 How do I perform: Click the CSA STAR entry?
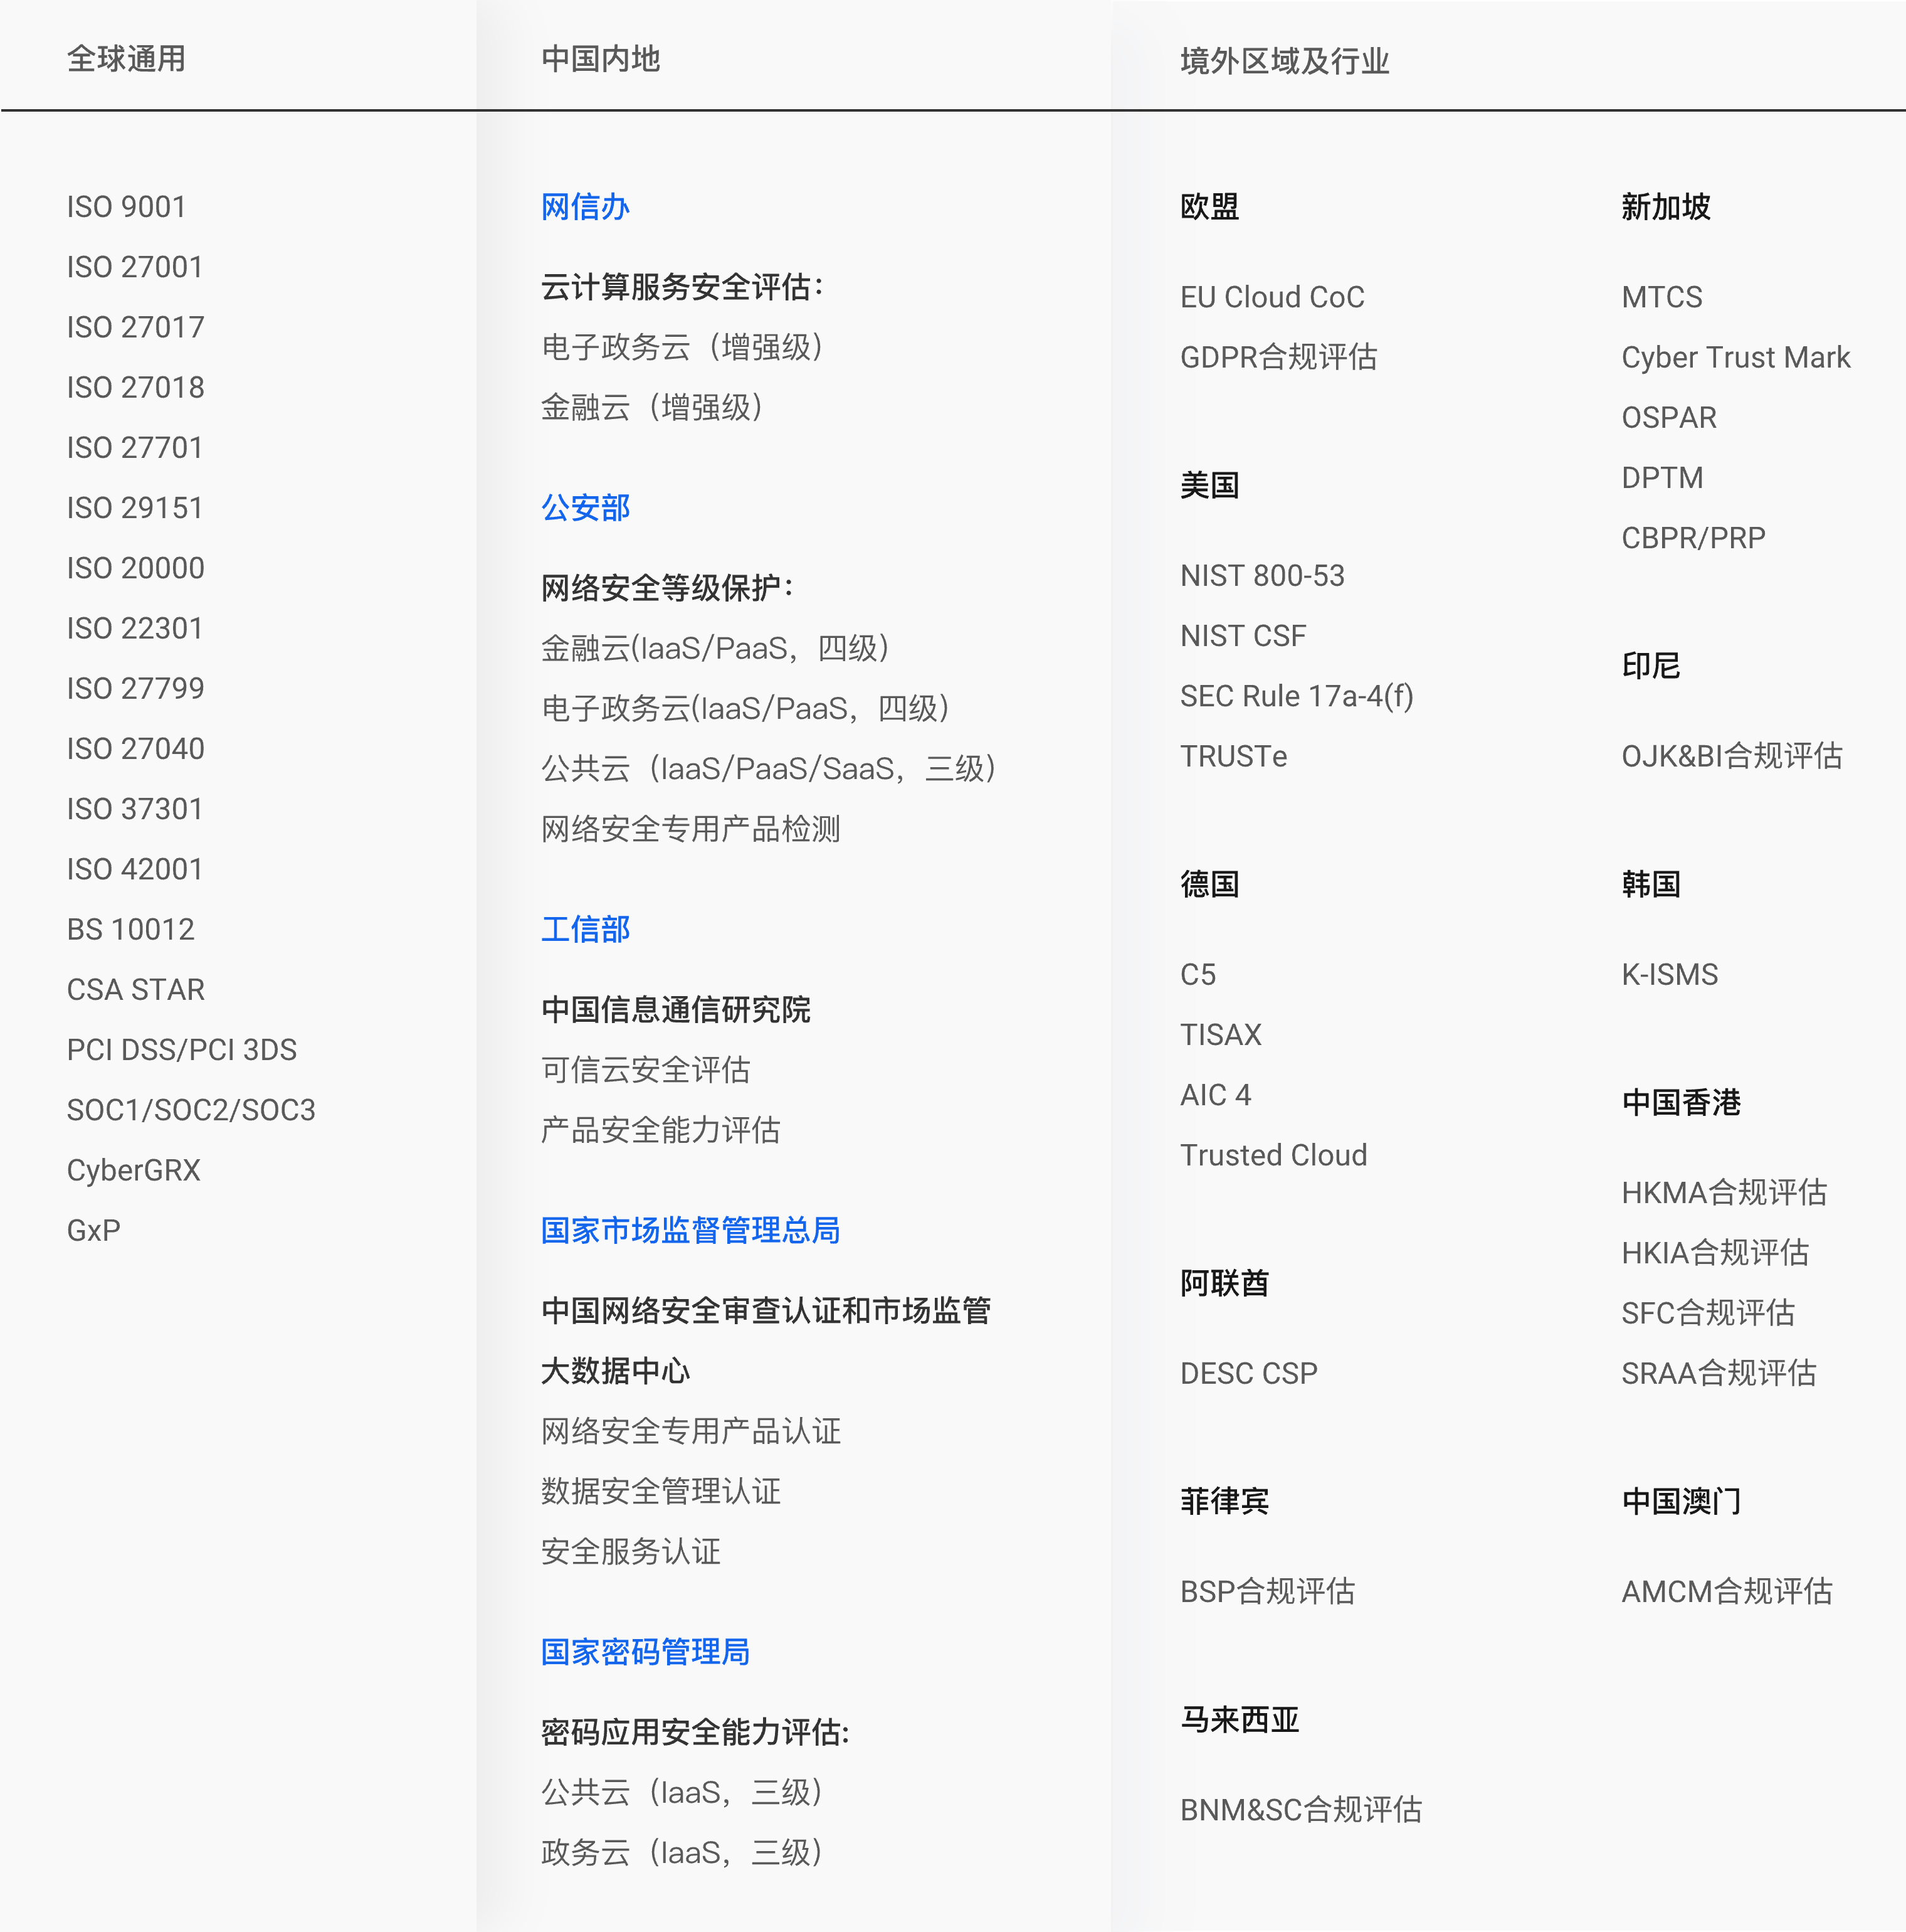click(x=136, y=989)
